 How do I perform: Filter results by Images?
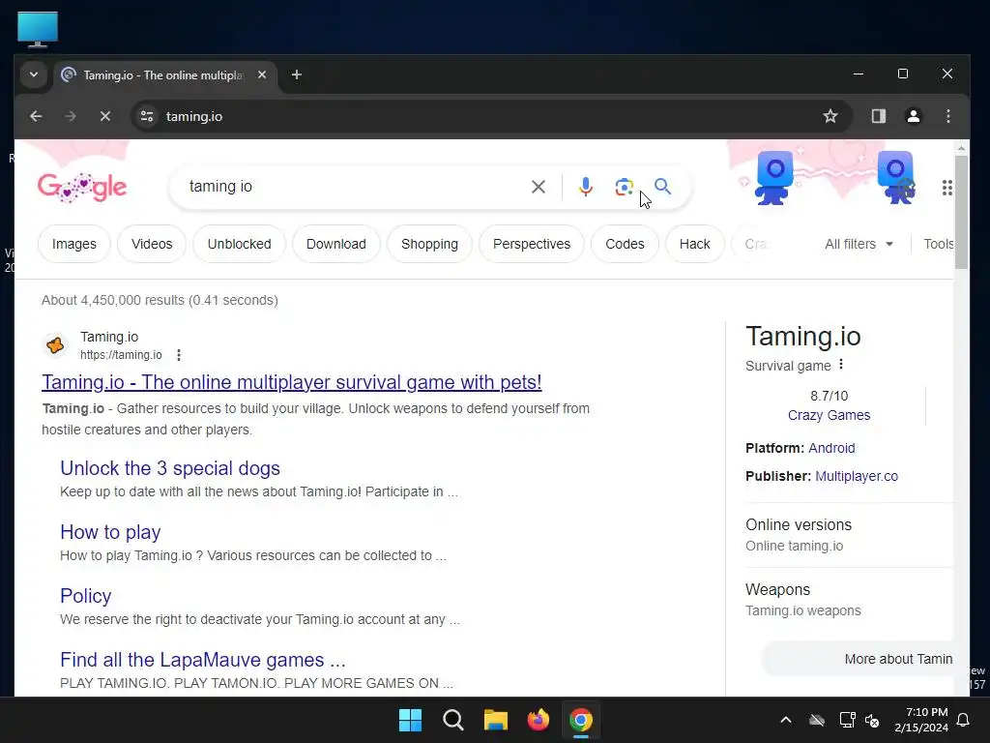pyautogui.click(x=73, y=244)
